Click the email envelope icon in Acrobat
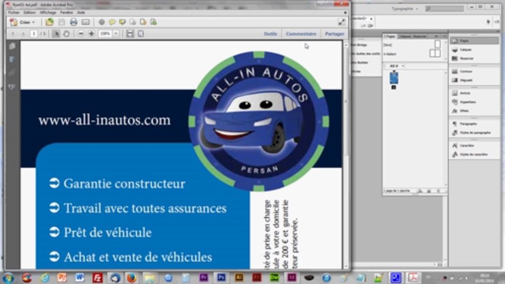 [x=85, y=22]
